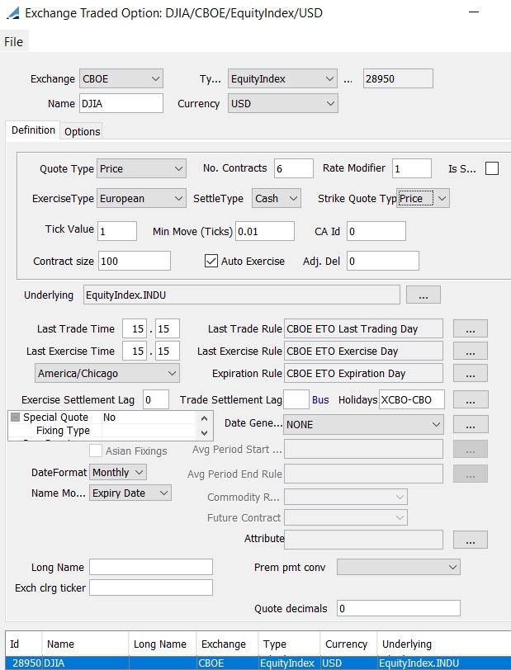Click the Attribute field
This screenshot has width=511, height=670.
(x=363, y=540)
